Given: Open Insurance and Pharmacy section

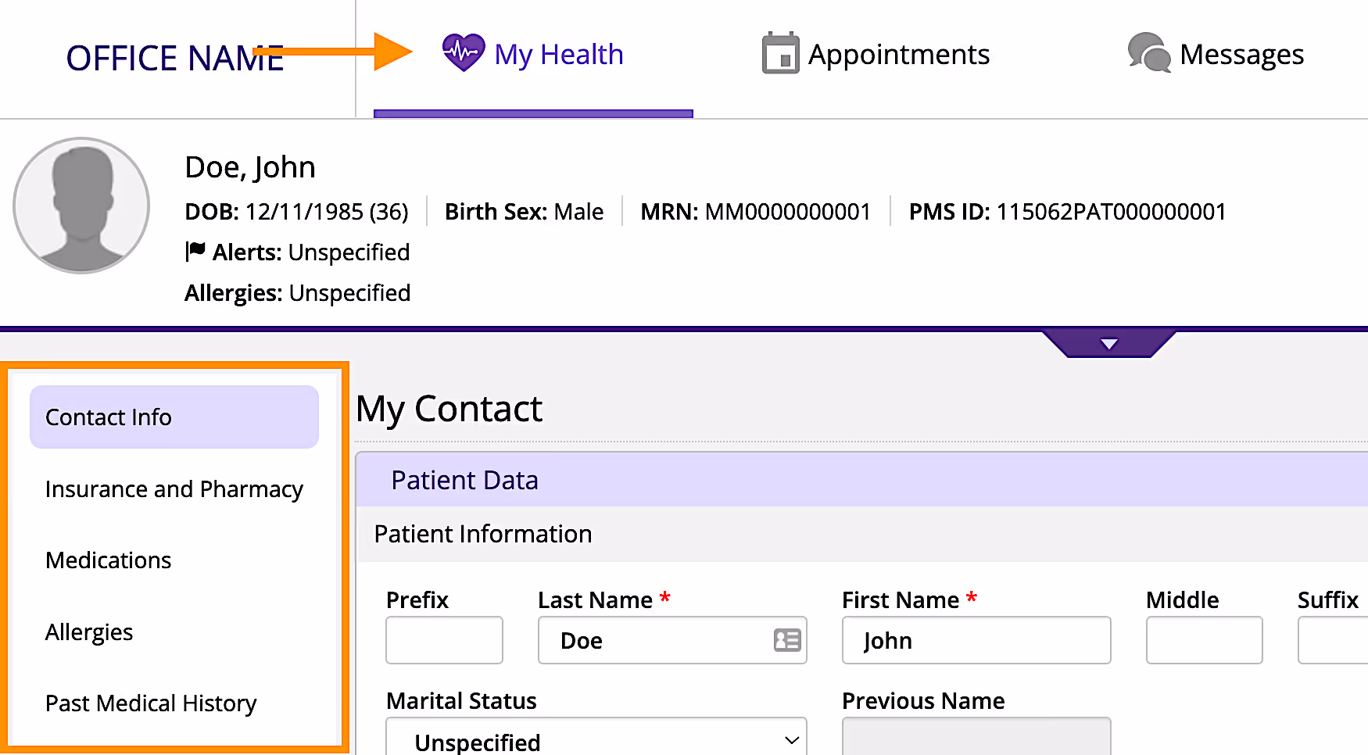Looking at the screenshot, I should point(174,489).
